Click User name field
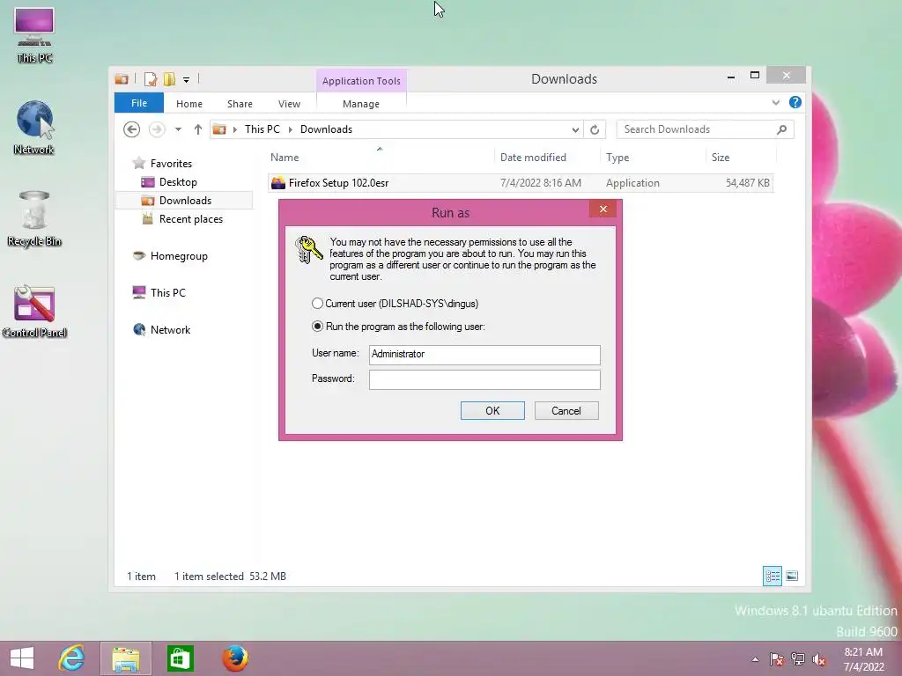Screen dimensions: 902x676 click(484, 355)
